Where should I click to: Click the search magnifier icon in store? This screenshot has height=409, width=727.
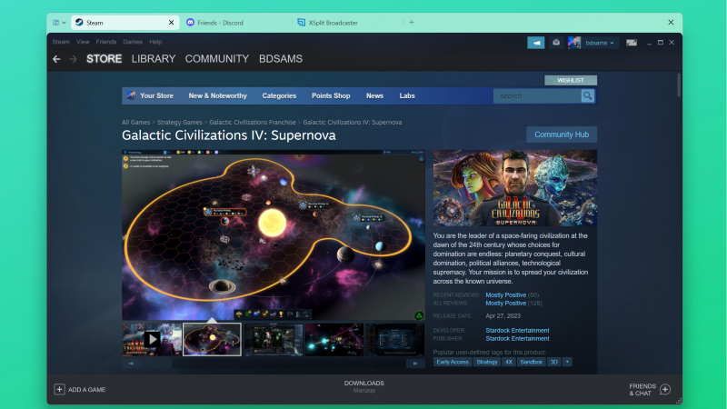pos(588,95)
